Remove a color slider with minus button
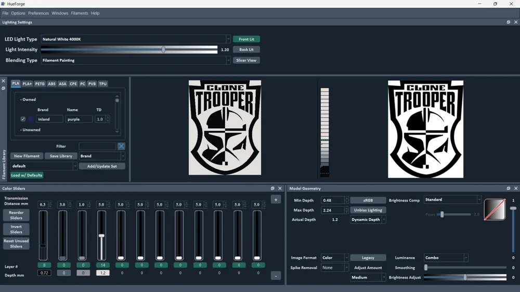 [x=276, y=276]
